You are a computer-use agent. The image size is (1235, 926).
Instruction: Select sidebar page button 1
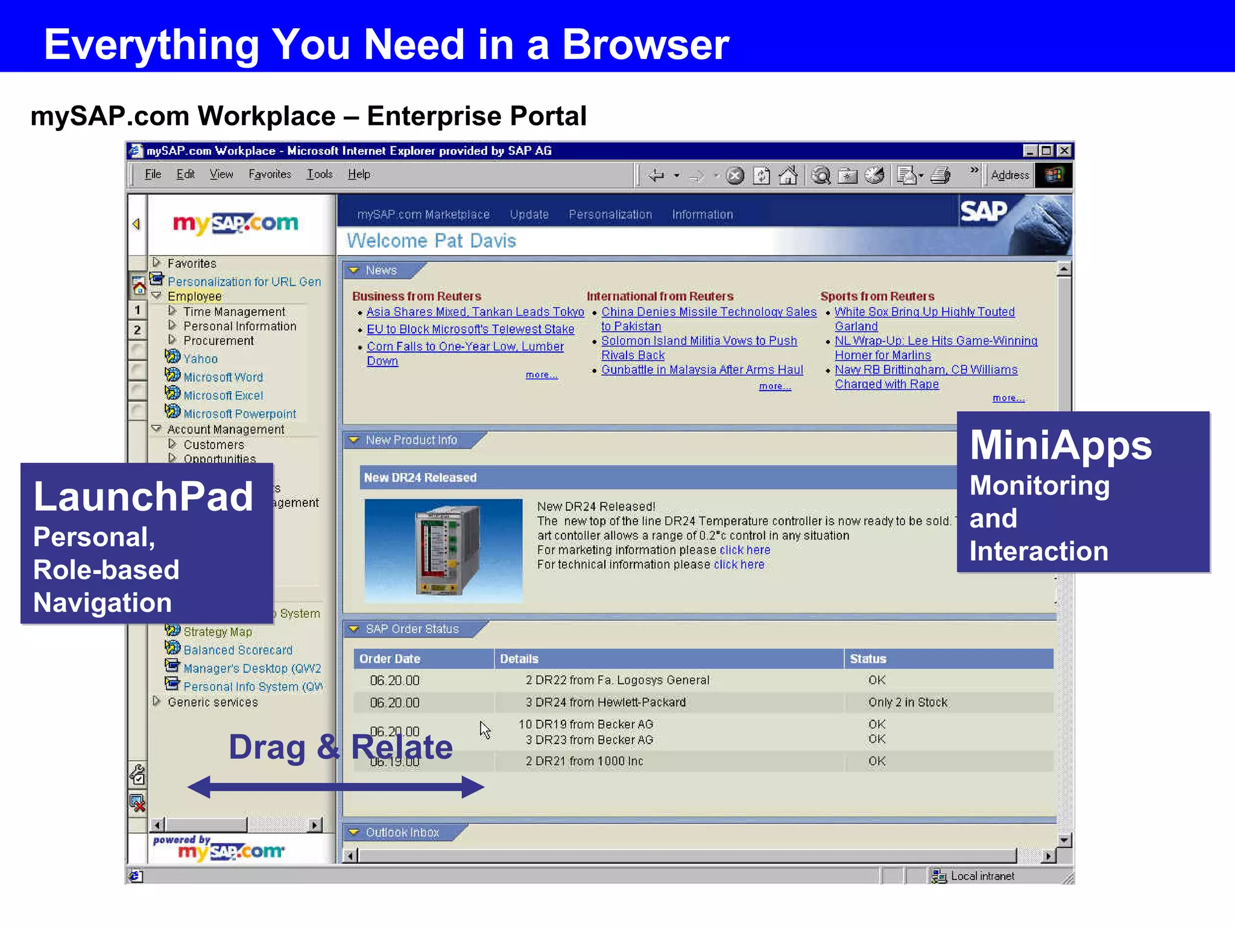tap(137, 310)
